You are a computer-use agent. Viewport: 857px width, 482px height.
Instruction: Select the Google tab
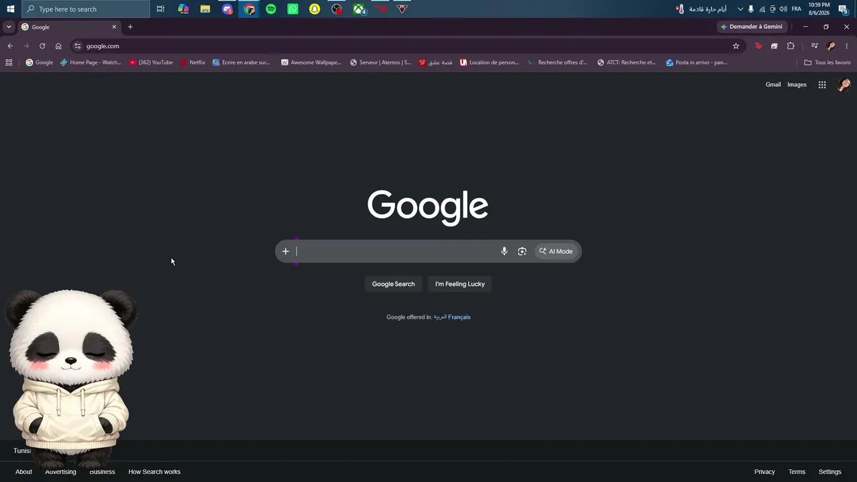69,27
